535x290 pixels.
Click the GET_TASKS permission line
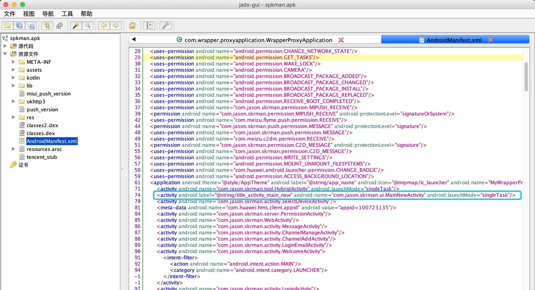234,57
